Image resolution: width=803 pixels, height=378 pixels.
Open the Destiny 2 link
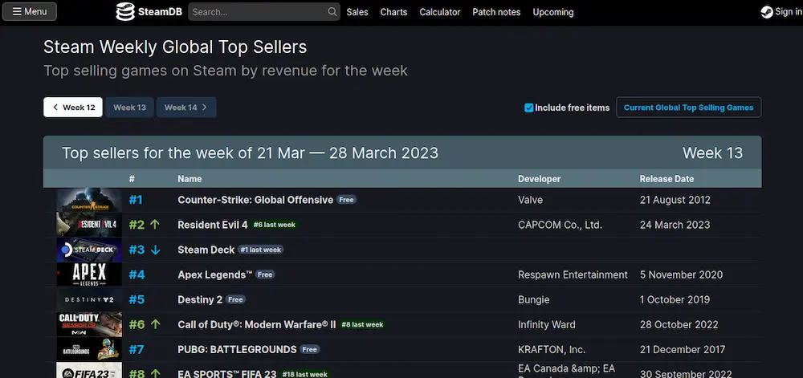pyautogui.click(x=200, y=299)
